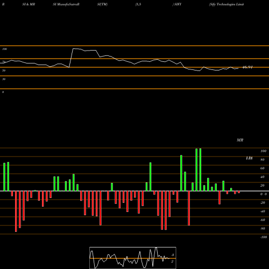Click the -60 label on the MR axis
The image size is (269, 269).
(x=263, y=220)
